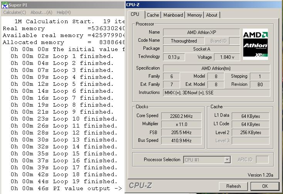
Task: Select the CPU tab
Action: point(135,15)
